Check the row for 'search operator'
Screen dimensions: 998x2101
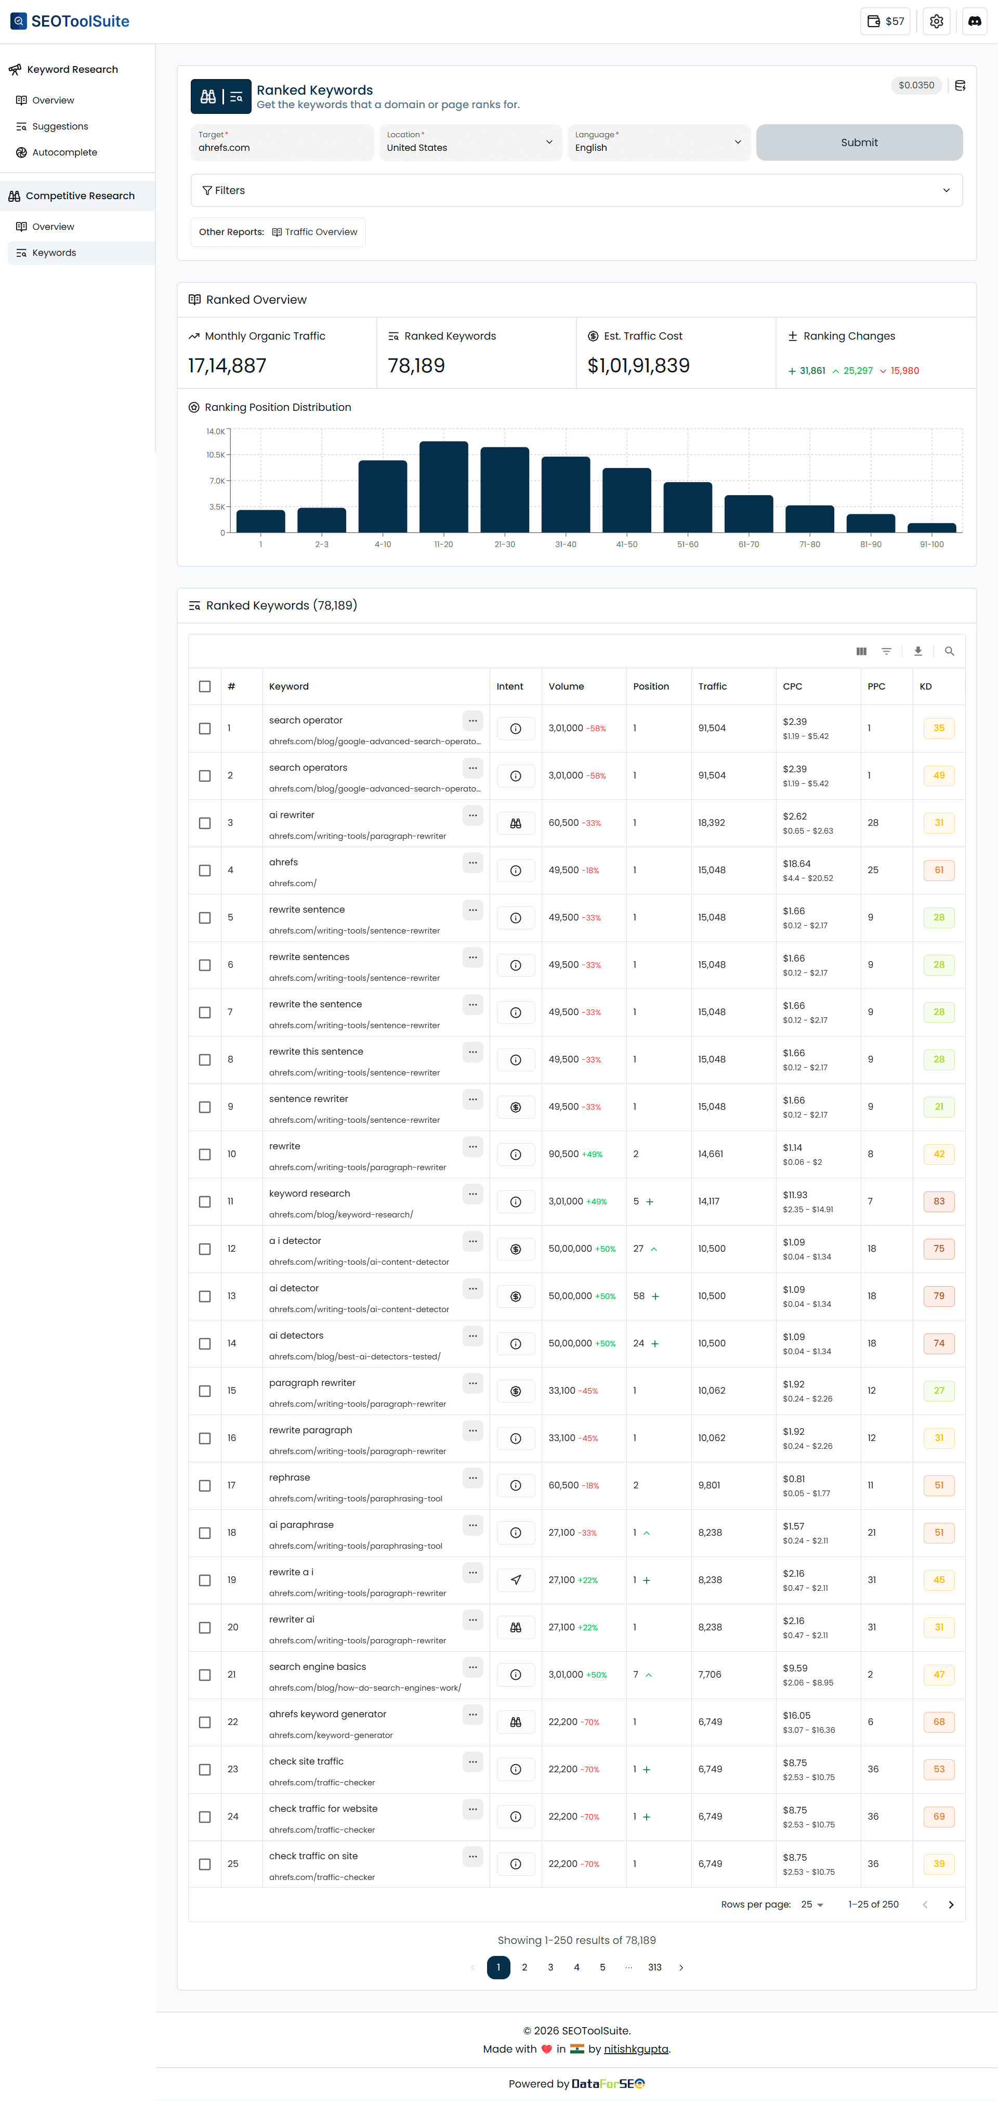(205, 729)
